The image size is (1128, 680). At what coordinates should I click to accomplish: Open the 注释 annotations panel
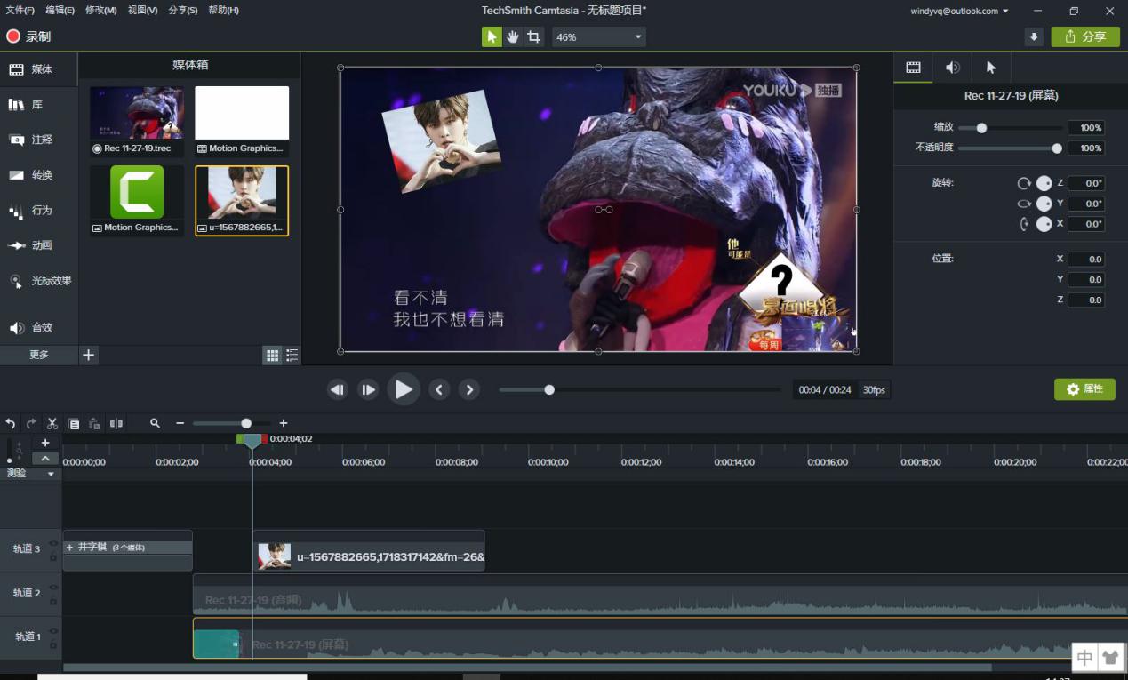[x=31, y=140]
